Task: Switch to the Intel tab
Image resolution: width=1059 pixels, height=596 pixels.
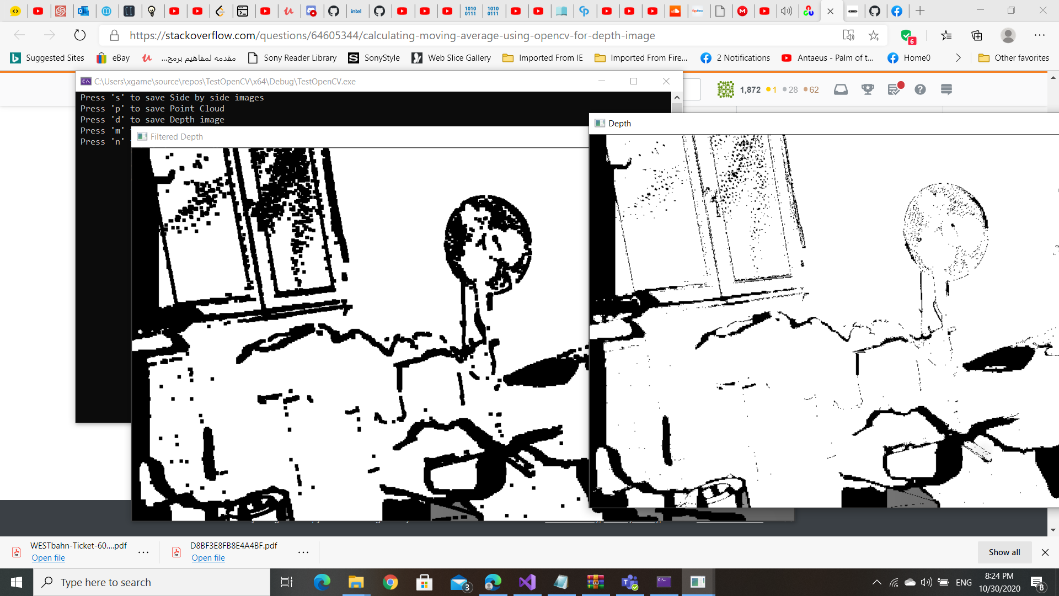Action: coord(356,11)
